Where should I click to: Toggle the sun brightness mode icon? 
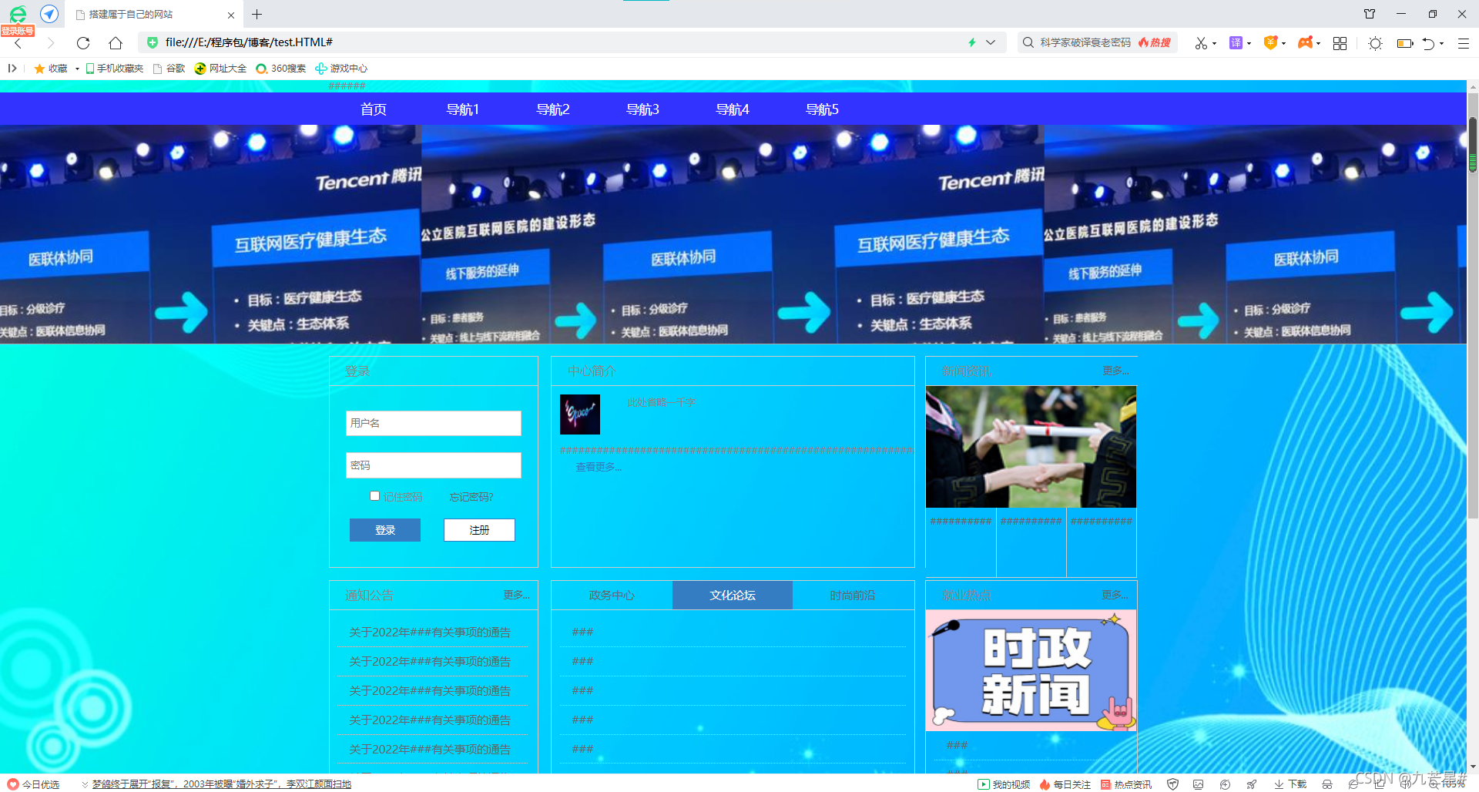tap(1375, 43)
